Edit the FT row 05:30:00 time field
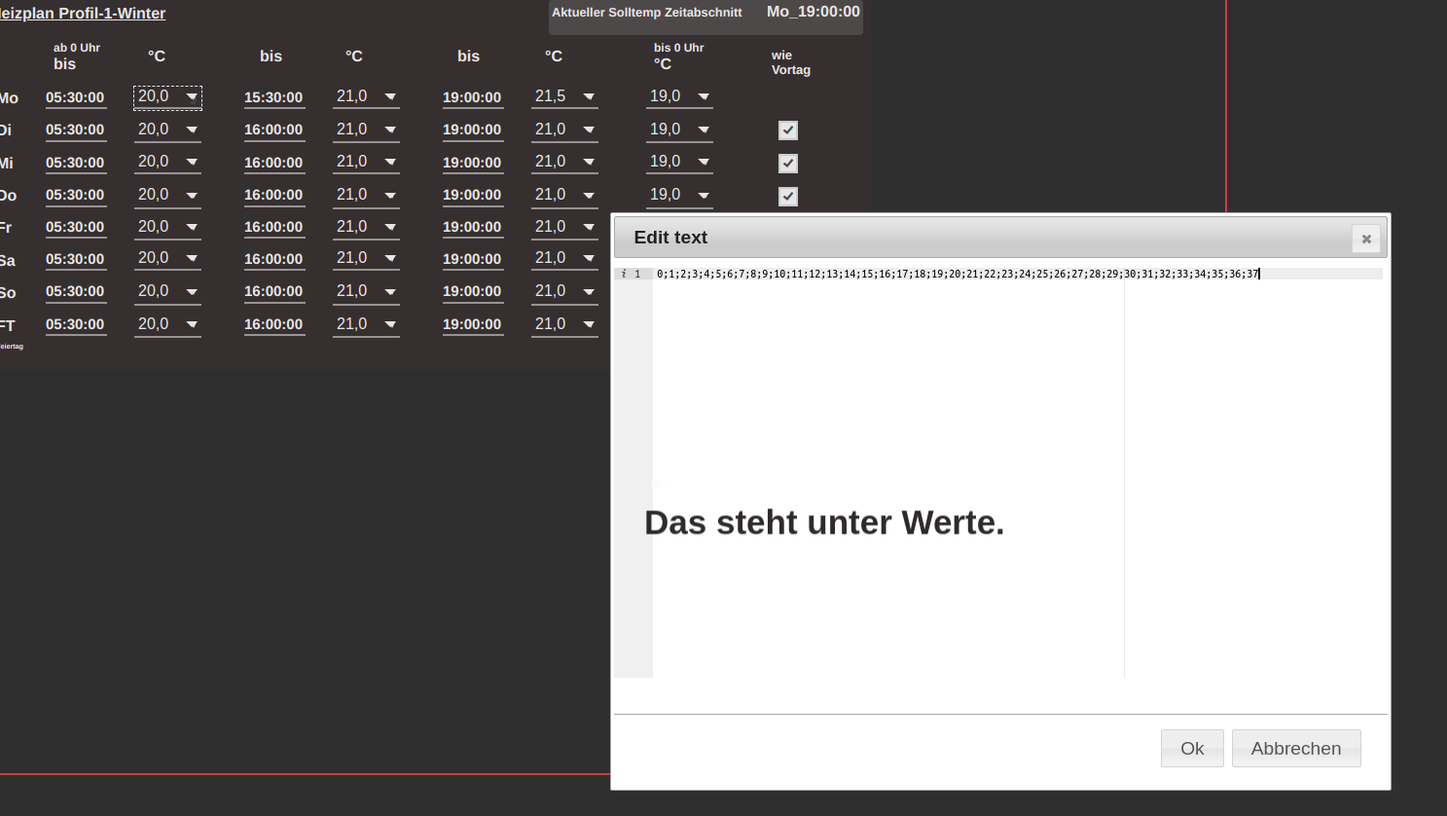 pyautogui.click(x=75, y=325)
